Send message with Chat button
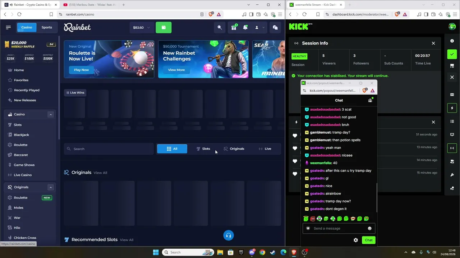Viewport: 460px width, 258px height. pos(369,240)
